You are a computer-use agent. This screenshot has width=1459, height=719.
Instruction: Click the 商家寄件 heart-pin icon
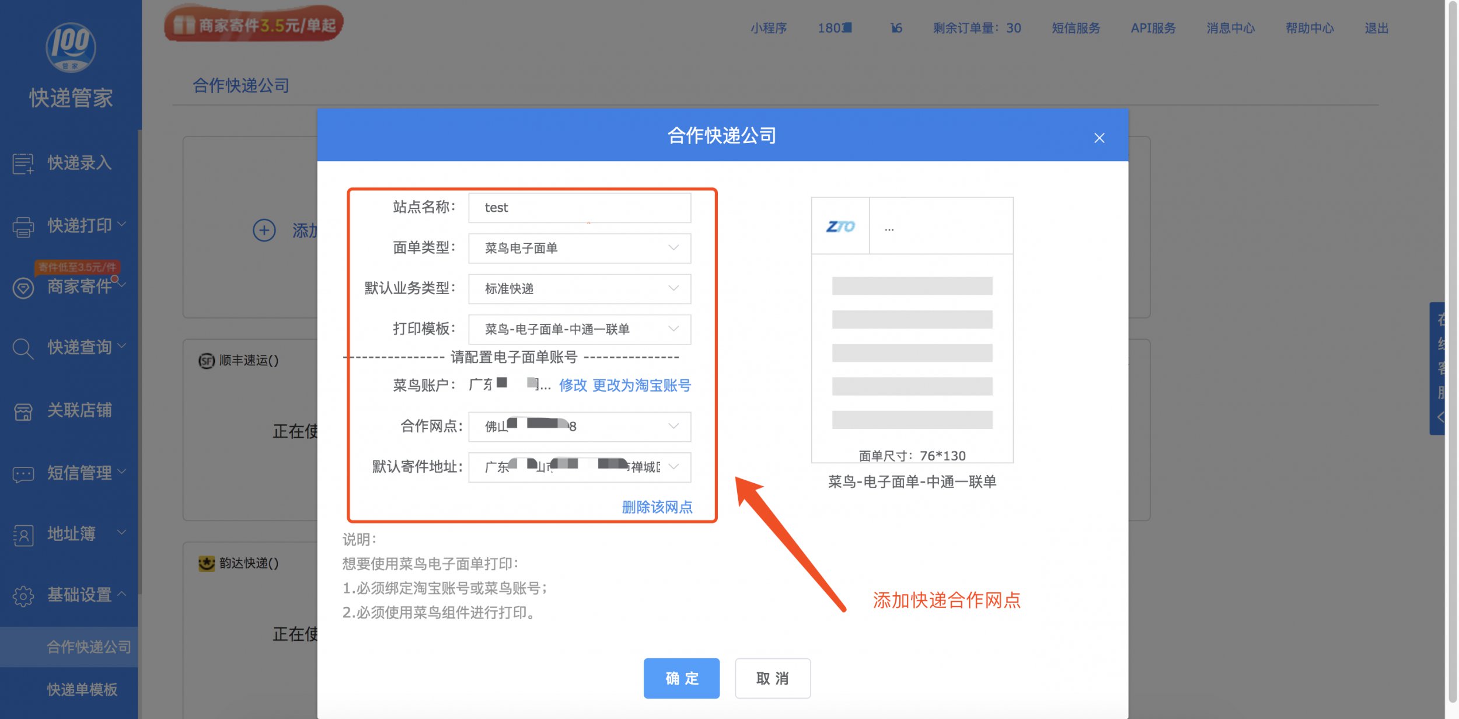pyautogui.click(x=23, y=288)
